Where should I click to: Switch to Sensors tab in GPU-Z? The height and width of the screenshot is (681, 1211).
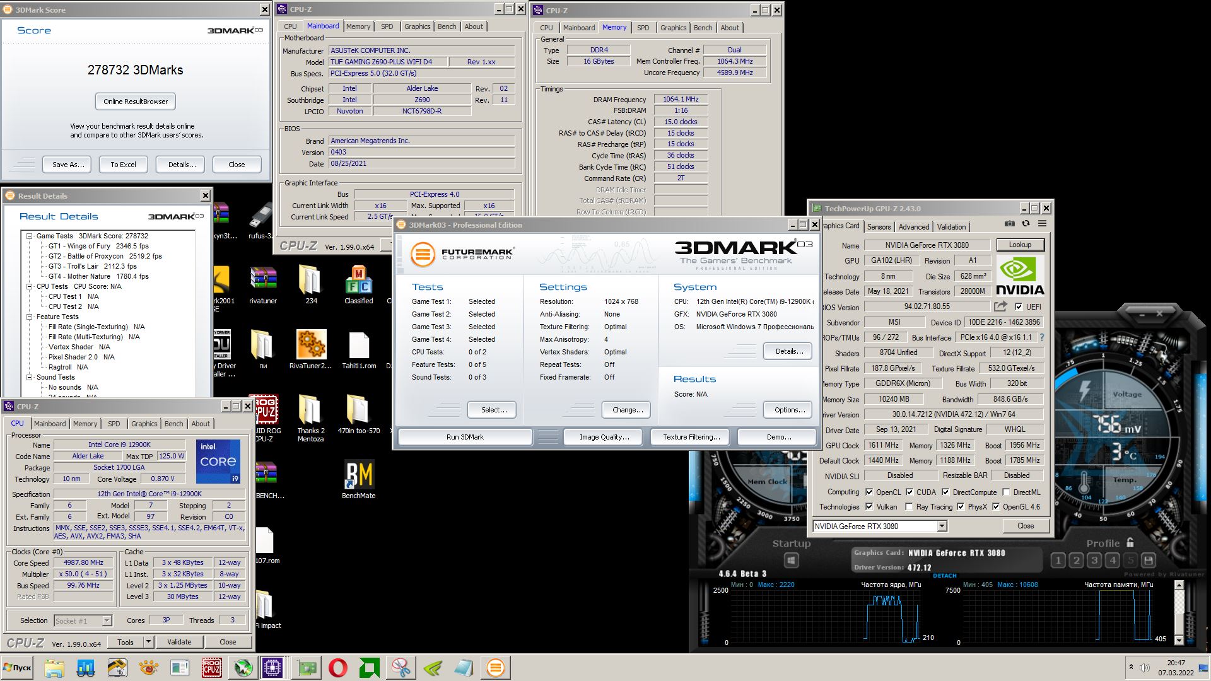[879, 226]
